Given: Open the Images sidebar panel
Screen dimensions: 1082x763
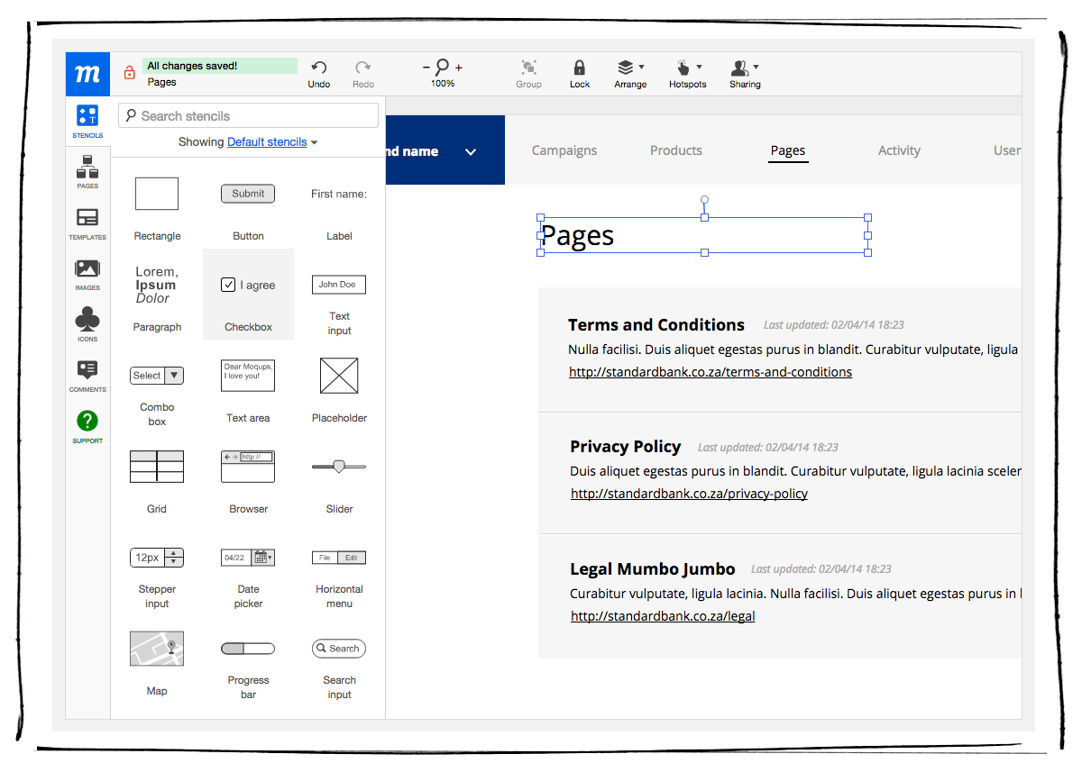Looking at the screenshot, I should click(x=87, y=275).
